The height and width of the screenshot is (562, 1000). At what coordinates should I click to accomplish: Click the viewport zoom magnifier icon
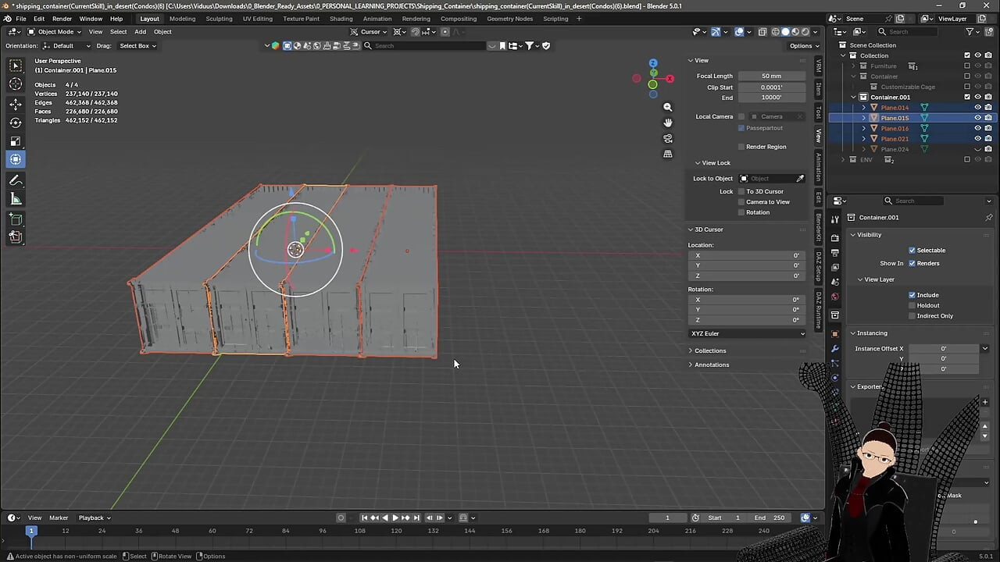(668, 107)
